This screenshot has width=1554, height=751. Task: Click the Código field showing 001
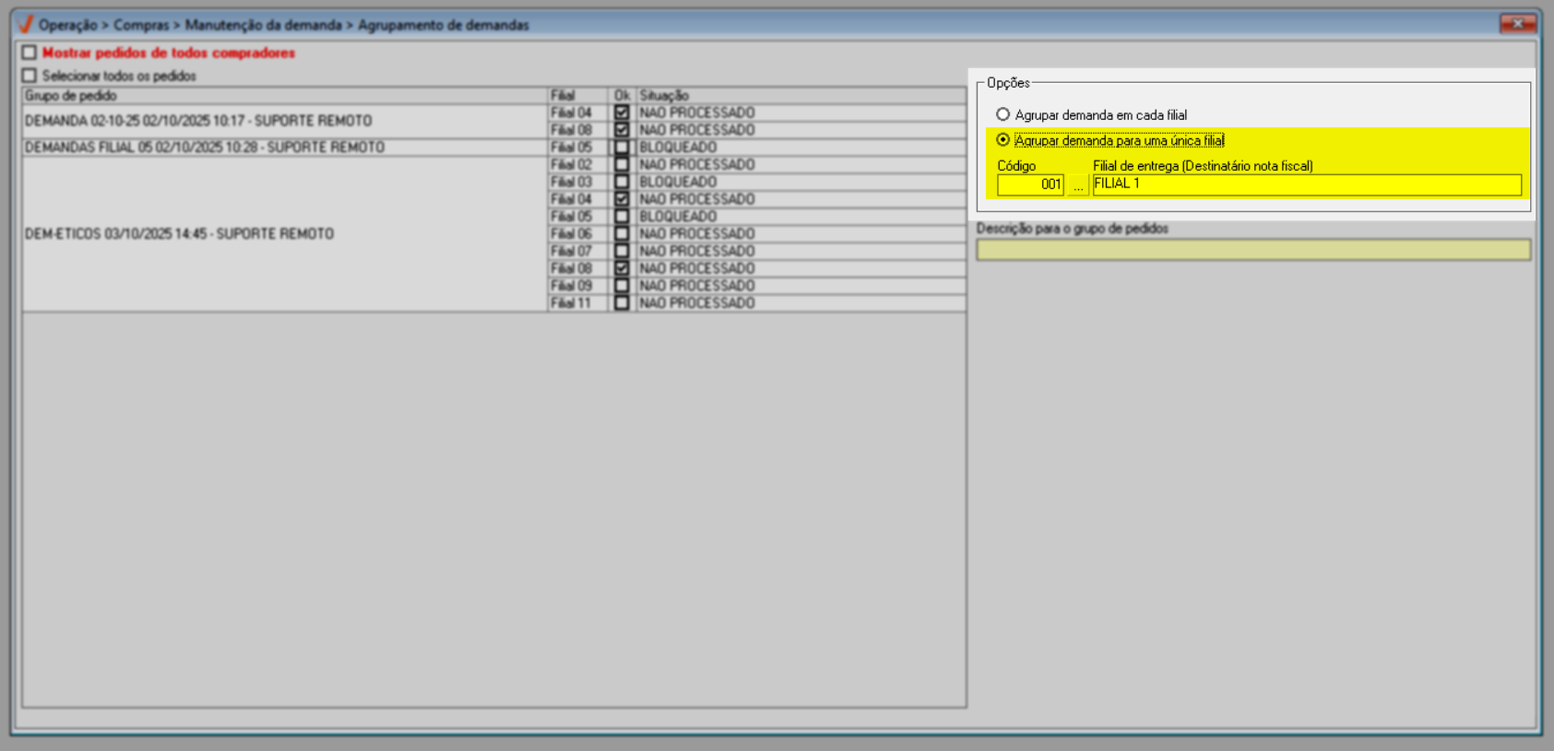coord(1030,185)
